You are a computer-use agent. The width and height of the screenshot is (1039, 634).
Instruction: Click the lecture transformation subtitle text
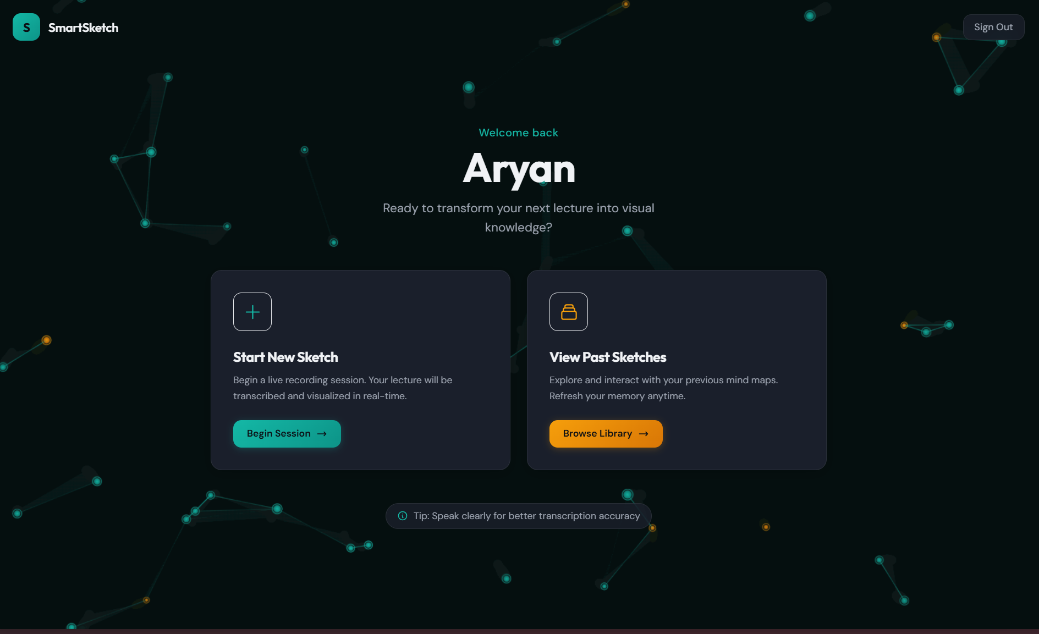click(x=519, y=218)
